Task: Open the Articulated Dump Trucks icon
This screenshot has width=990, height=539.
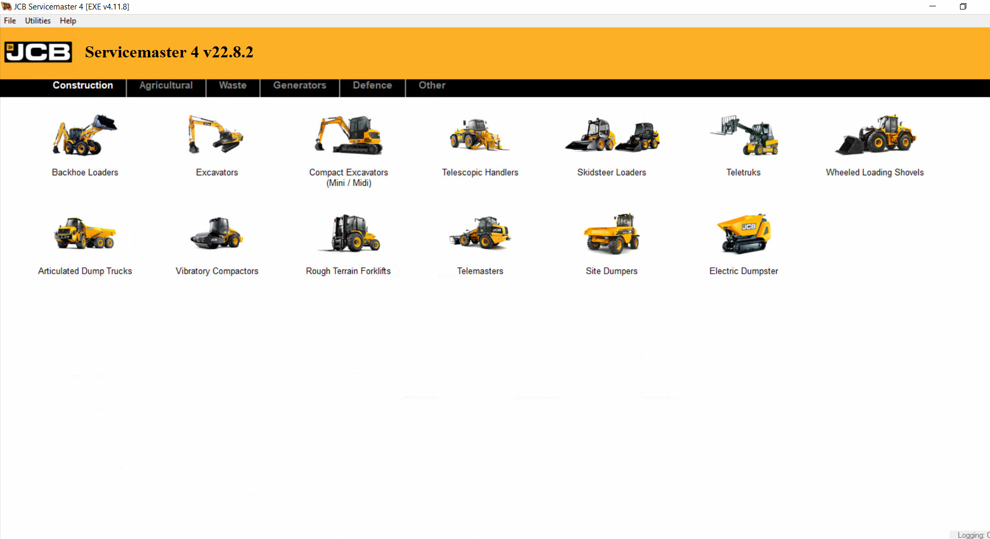Action: pos(85,233)
